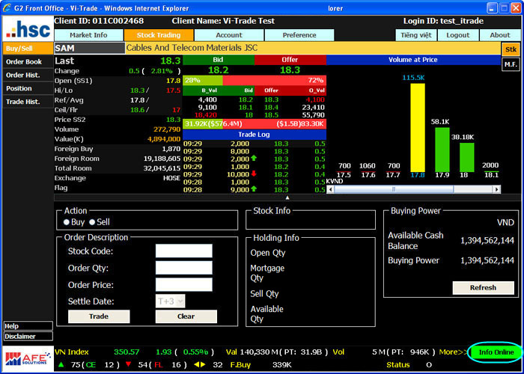Screen dimensions: 524x374
Task: Click the Clear button
Action: pos(186,316)
